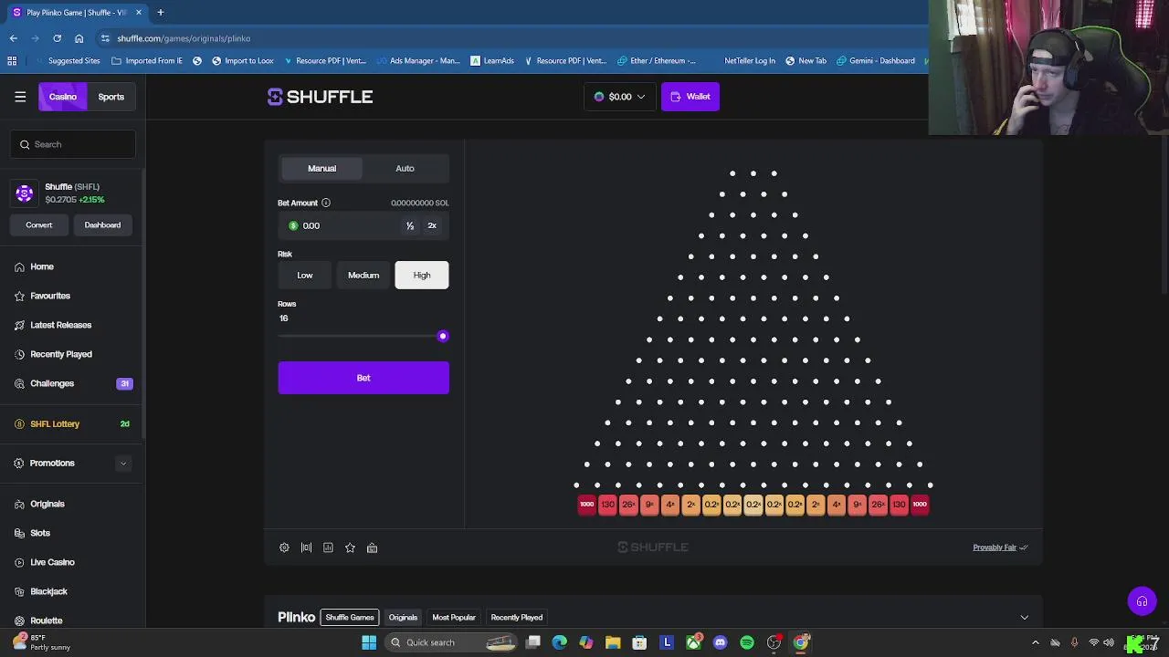
Task: Go to browser home page
Action: coord(79,38)
